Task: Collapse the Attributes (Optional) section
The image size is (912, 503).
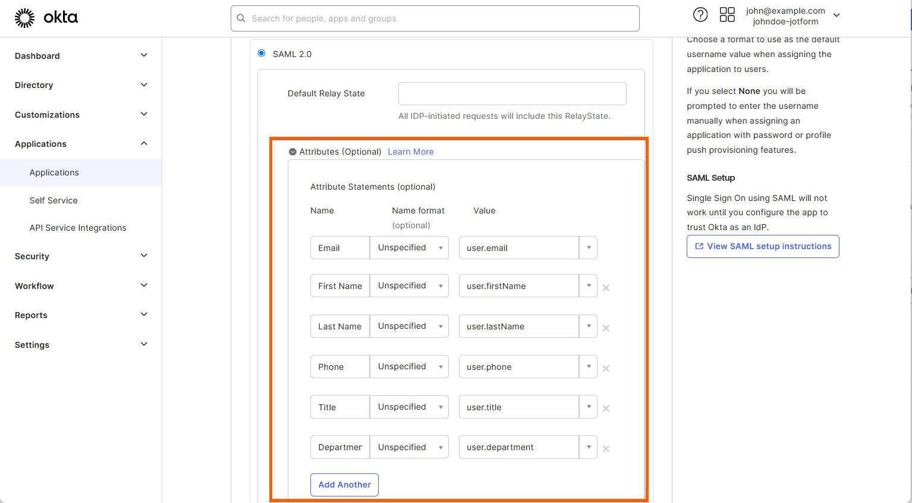Action: [x=293, y=152]
